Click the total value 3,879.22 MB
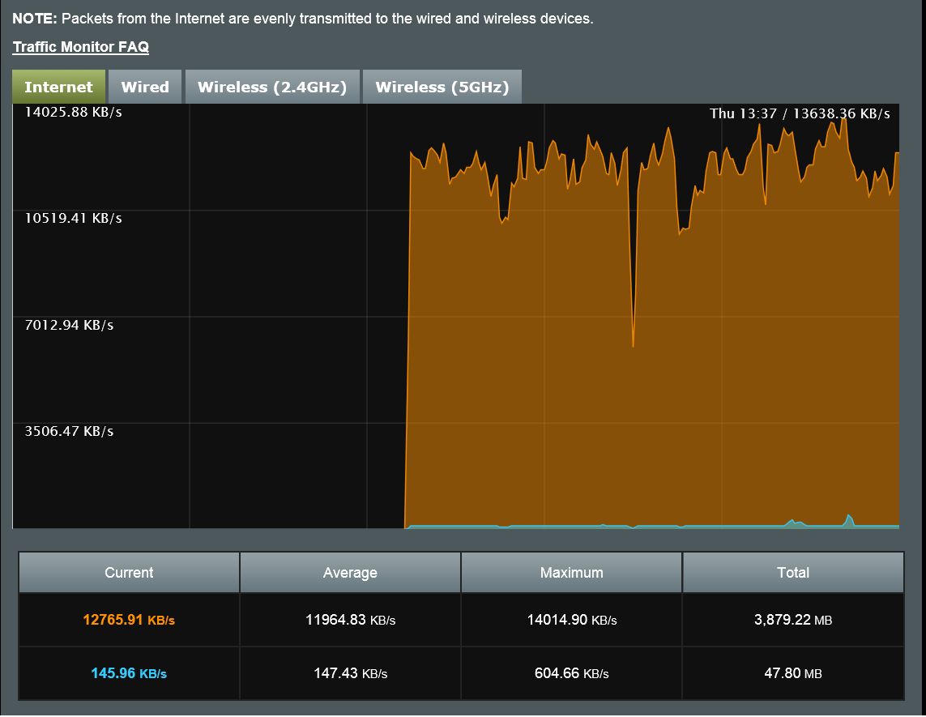926x717 pixels. 793,620
